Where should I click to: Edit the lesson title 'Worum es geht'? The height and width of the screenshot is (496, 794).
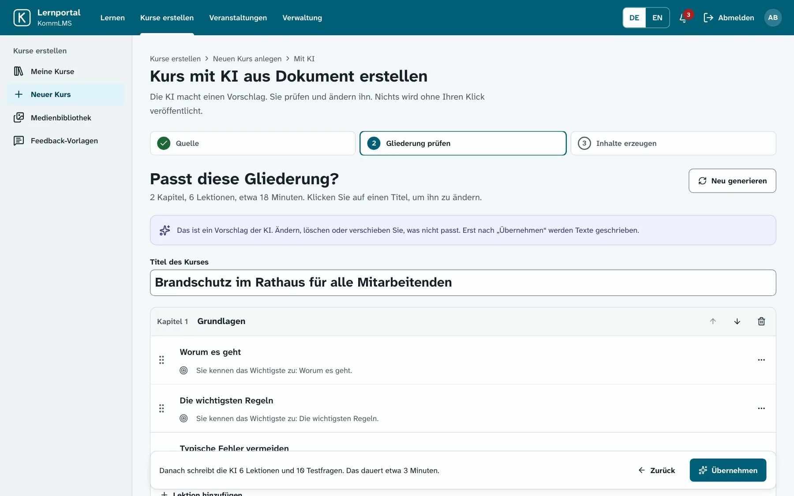pyautogui.click(x=210, y=352)
